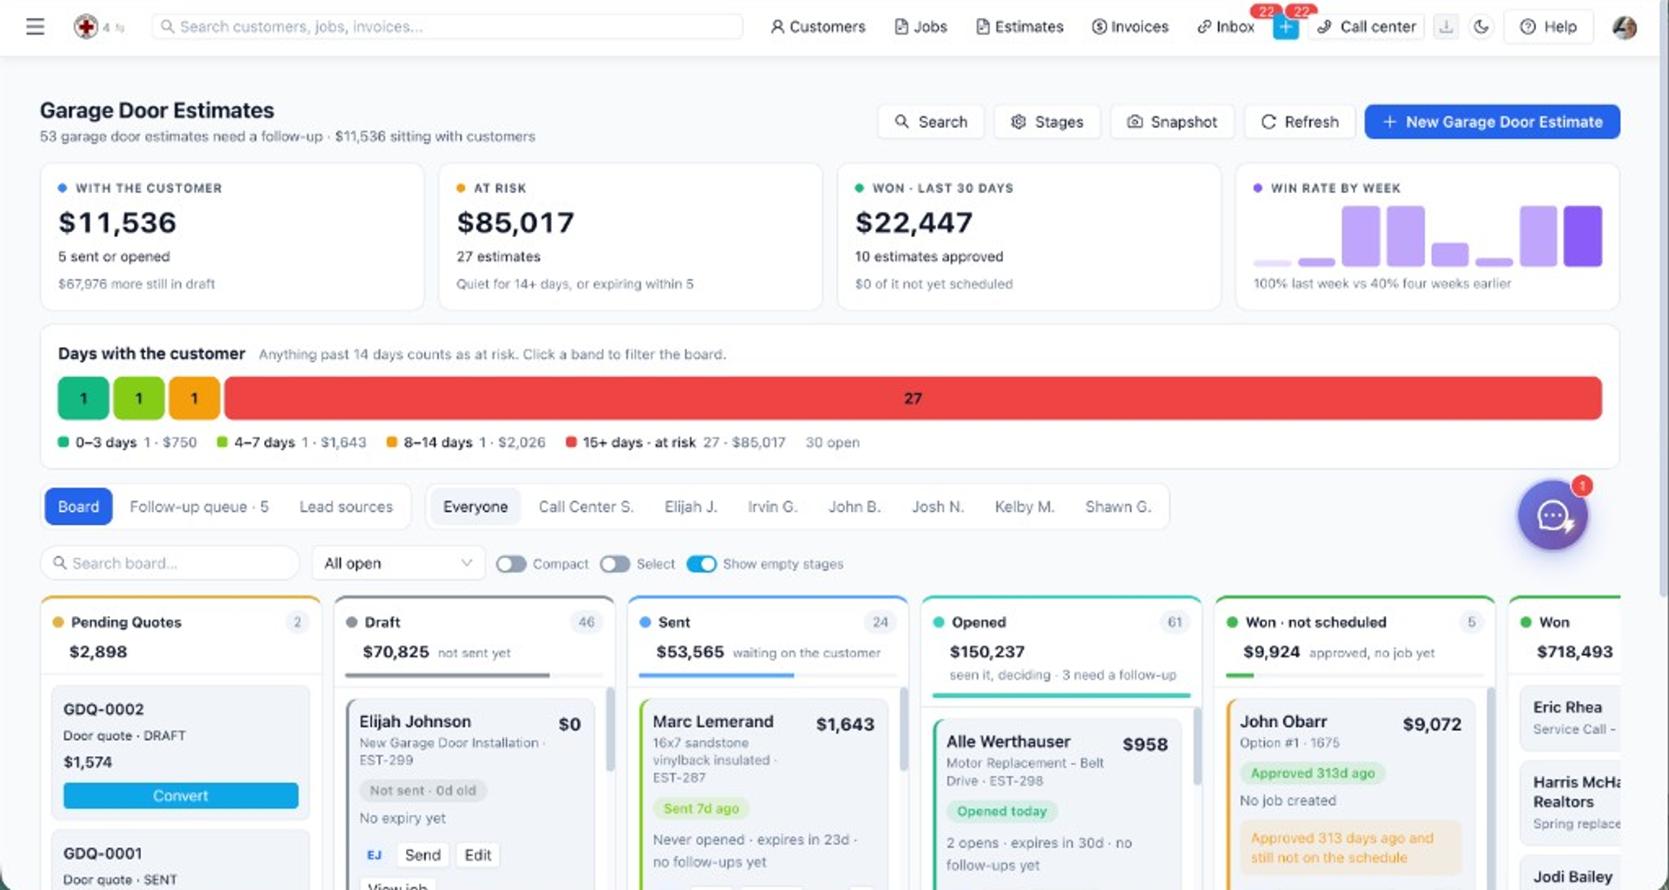1669x890 pixels.
Task: Focus the Search board input
Action: [170, 563]
